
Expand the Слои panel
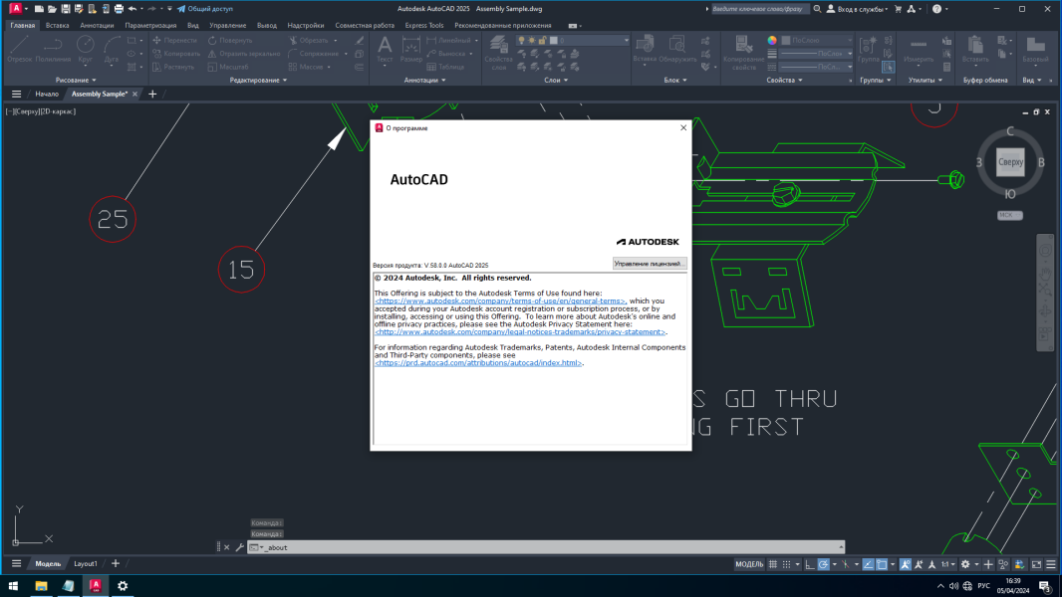tap(556, 81)
